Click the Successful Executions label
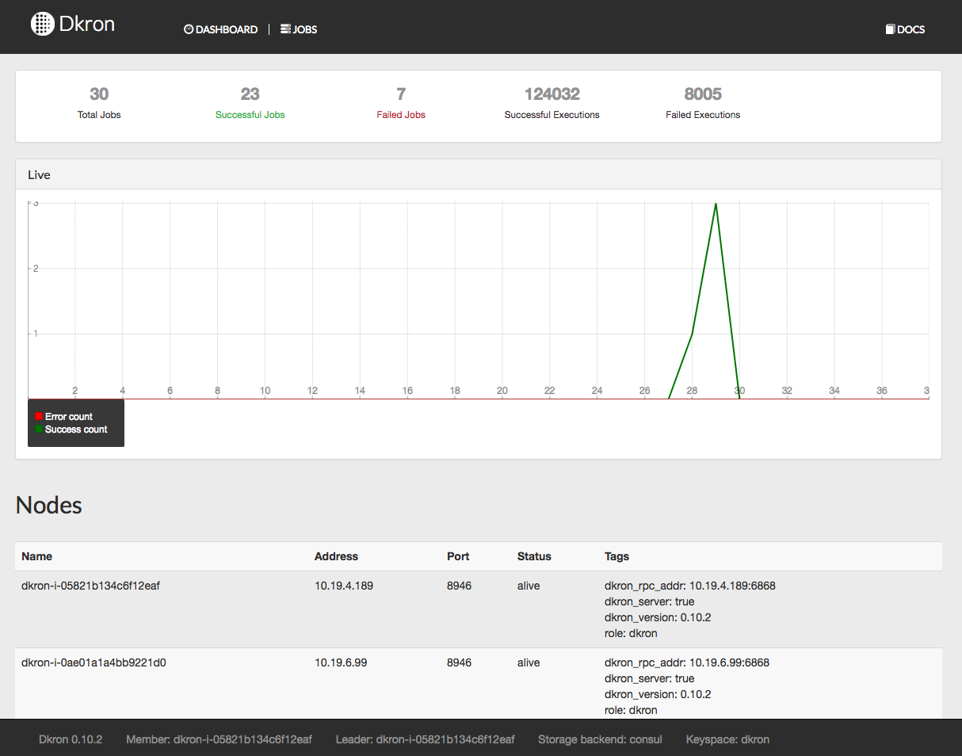The image size is (962, 756). pos(552,115)
